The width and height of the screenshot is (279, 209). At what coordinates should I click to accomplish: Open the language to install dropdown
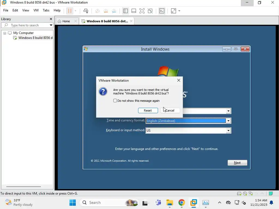click(x=228, y=111)
